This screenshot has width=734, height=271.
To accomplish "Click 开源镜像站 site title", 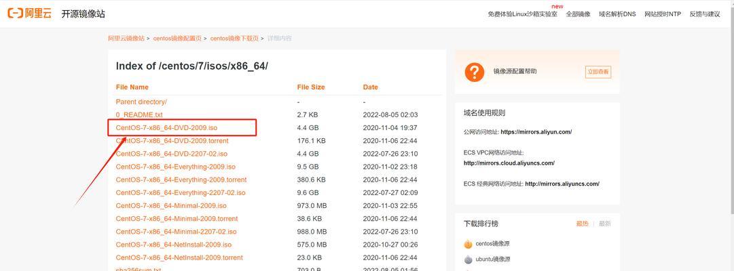I will (83, 14).
